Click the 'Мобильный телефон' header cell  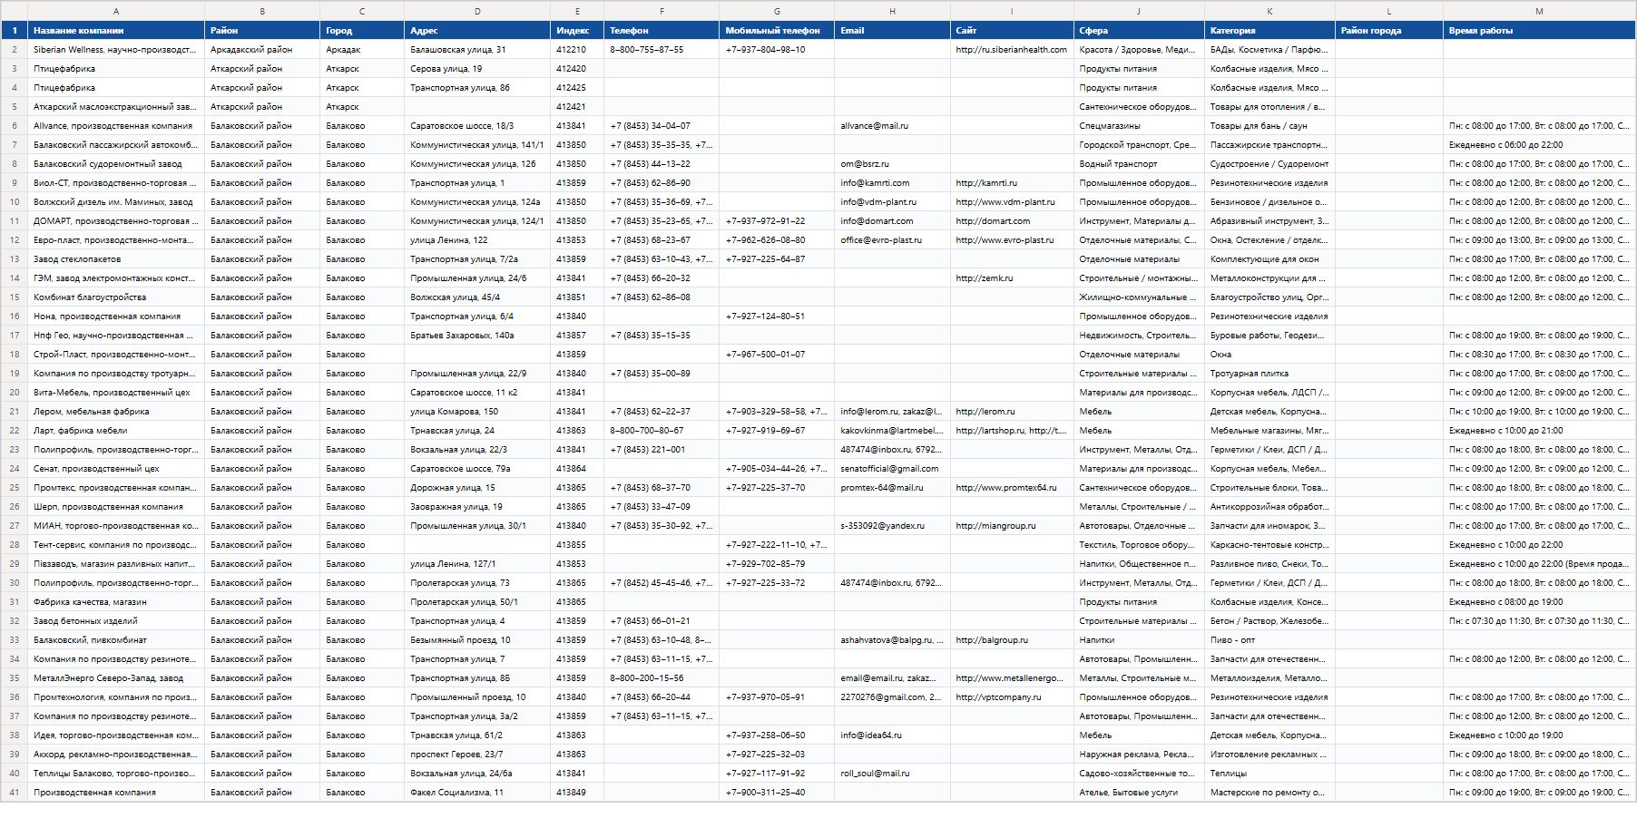coord(777,31)
